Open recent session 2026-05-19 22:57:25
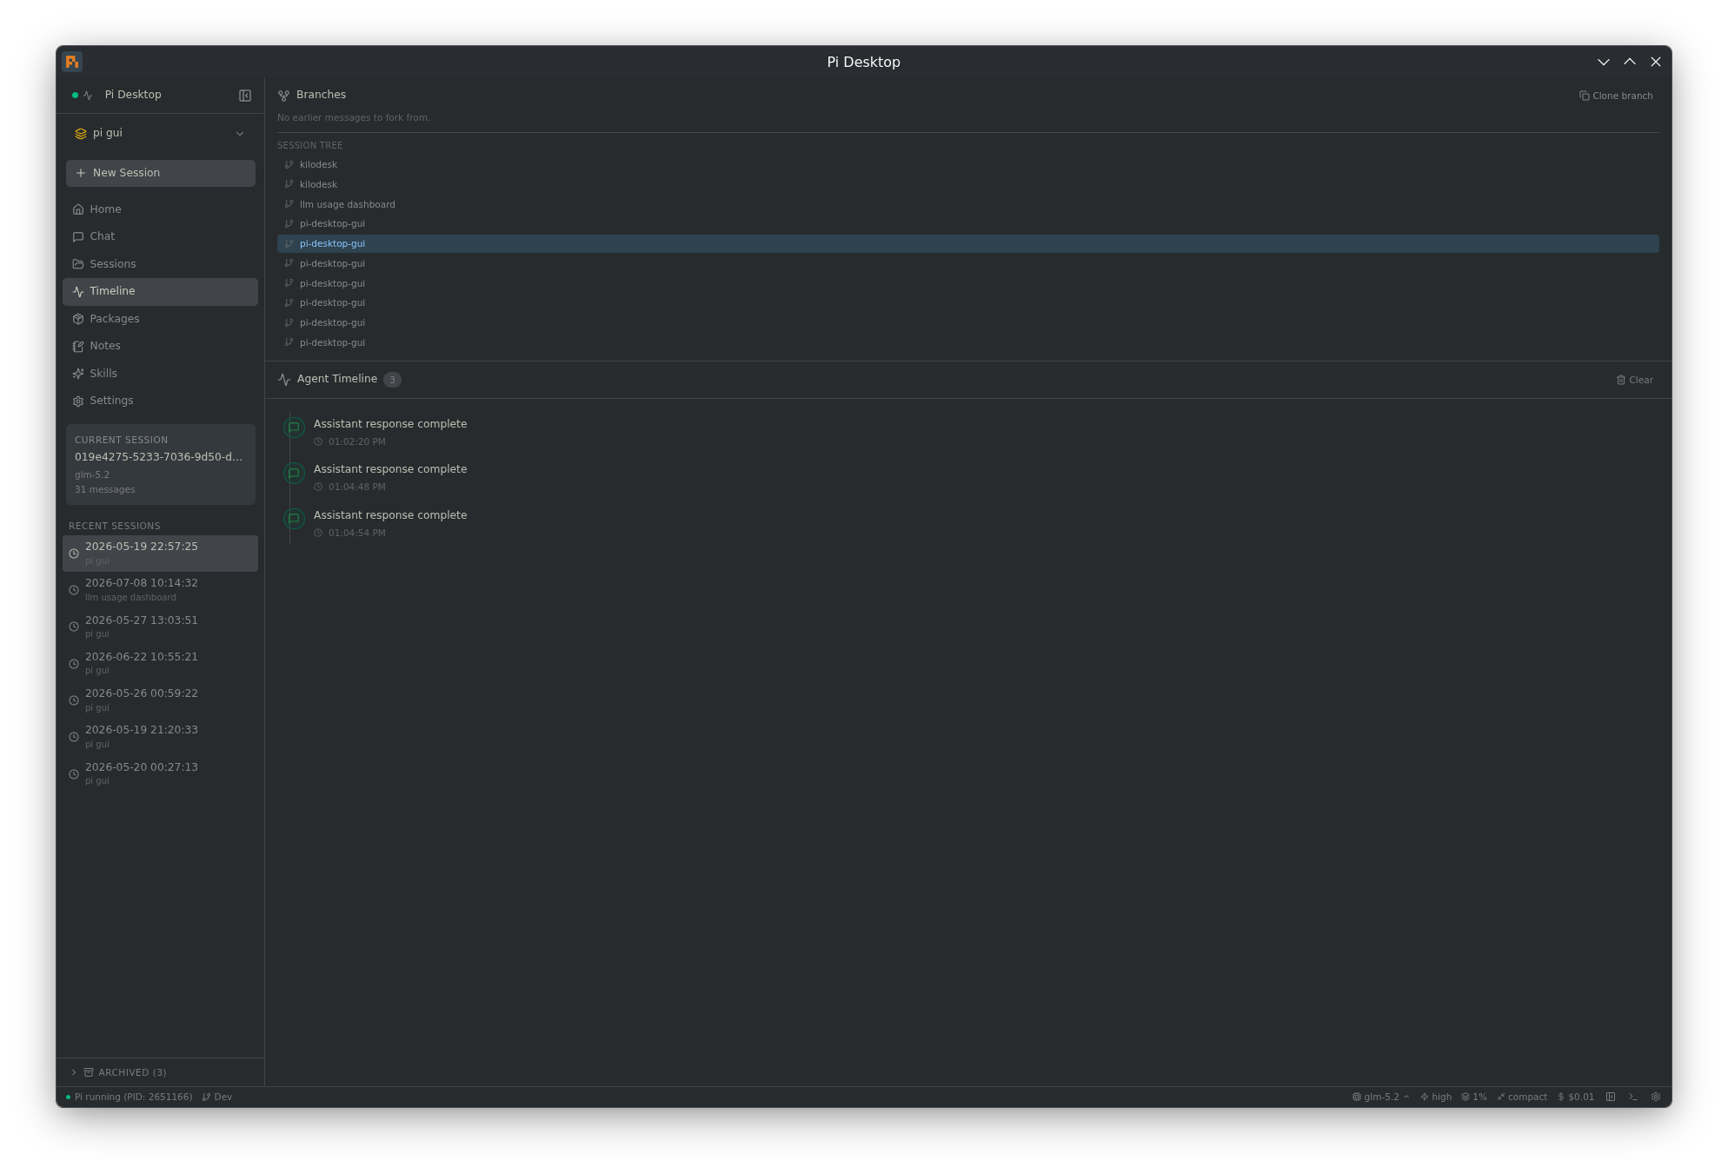Image resolution: width=1728 pixels, height=1174 pixels. [x=160, y=554]
